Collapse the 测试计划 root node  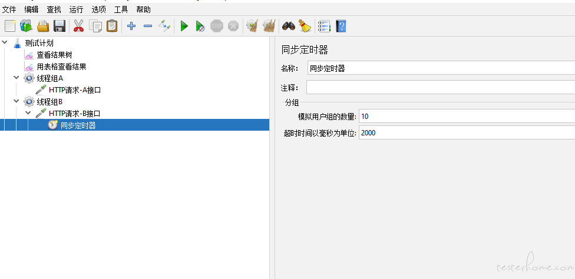pos(4,42)
